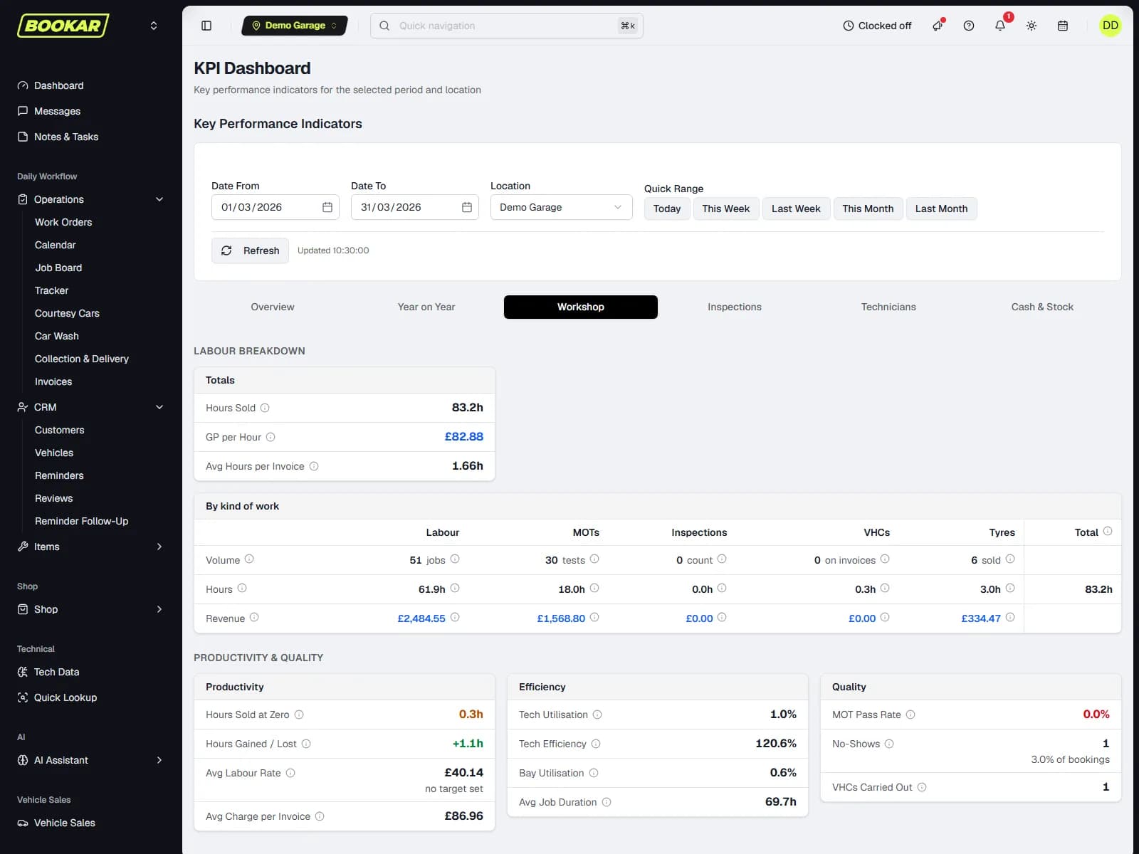This screenshot has height=854, width=1139.
Task: Click info icon beside Tech Utilisation
Action: tap(597, 715)
